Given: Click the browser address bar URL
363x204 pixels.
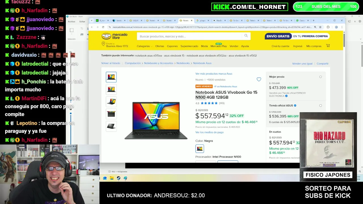Looking at the screenshot, I should 212,27.
